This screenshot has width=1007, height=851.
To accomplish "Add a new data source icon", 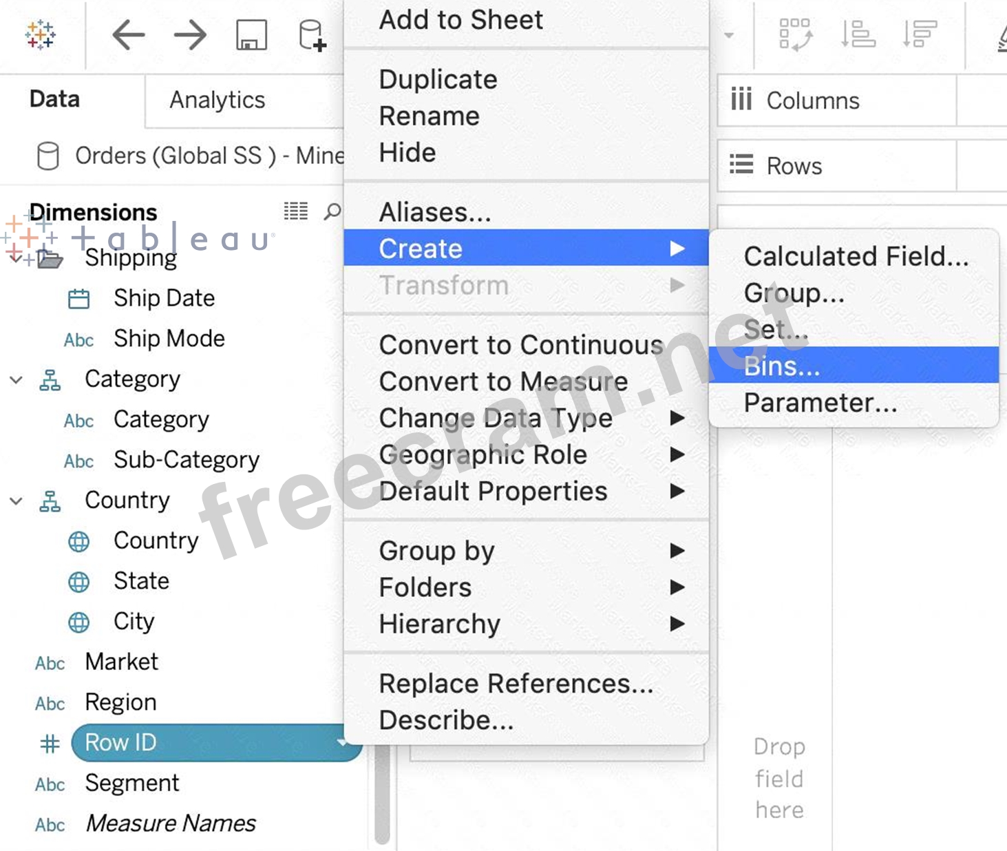I will click(312, 35).
